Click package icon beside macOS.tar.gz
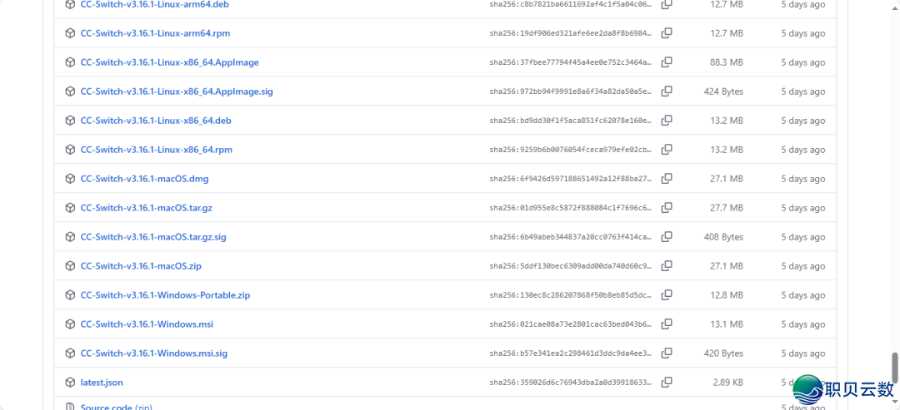This screenshot has height=410, width=900. (70, 208)
